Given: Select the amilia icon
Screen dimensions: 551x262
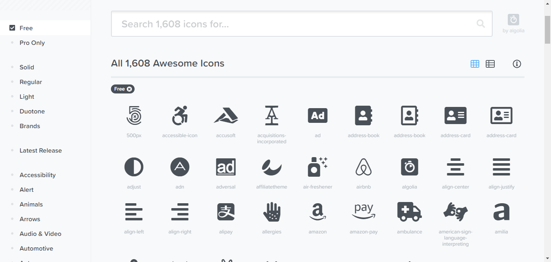Looking at the screenshot, I should [502, 212].
